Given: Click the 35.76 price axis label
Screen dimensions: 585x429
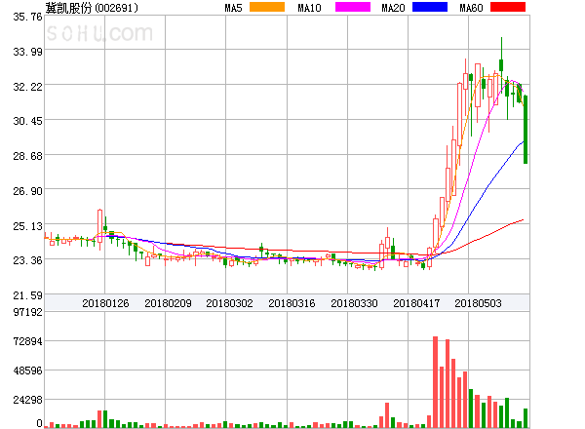Looking at the screenshot, I should pos(27,17).
